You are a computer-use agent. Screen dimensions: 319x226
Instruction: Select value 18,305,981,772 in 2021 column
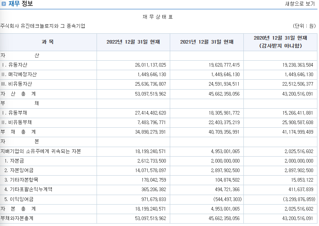[x=224, y=113]
